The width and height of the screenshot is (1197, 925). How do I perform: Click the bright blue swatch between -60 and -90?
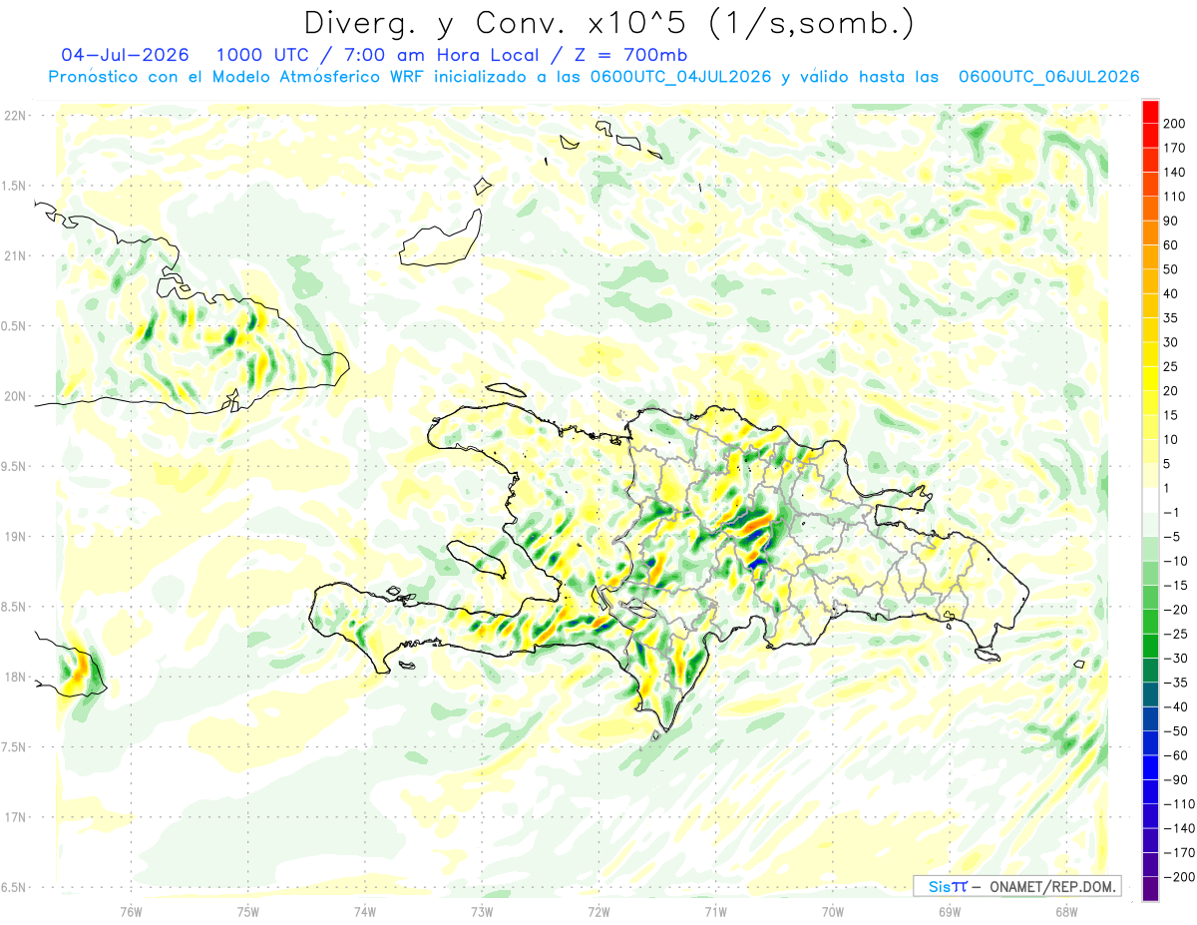point(1150,767)
